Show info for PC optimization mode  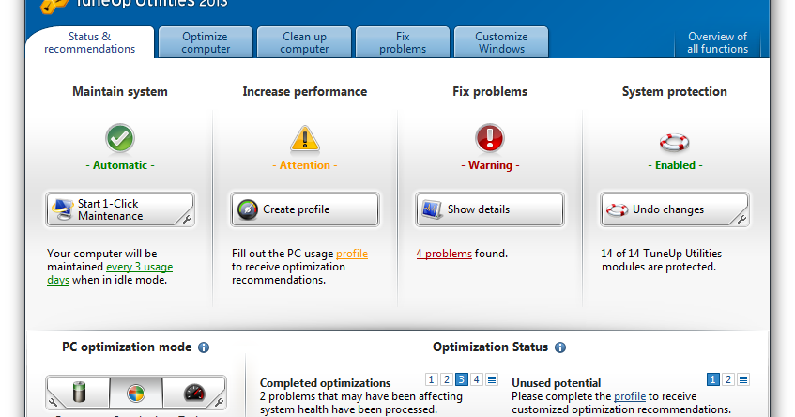(204, 347)
